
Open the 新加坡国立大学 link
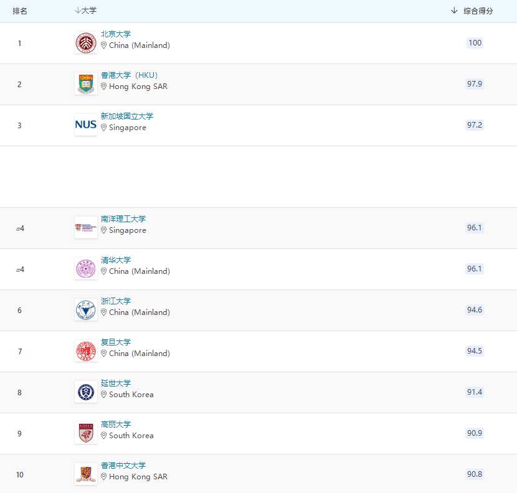click(127, 116)
